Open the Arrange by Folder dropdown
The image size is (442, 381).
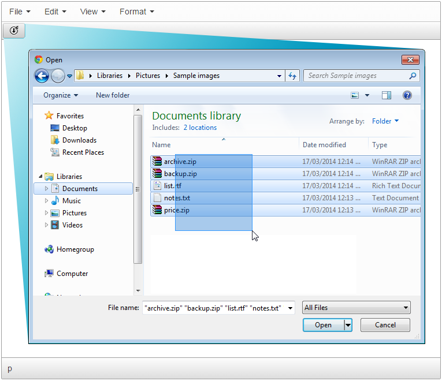point(385,121)
